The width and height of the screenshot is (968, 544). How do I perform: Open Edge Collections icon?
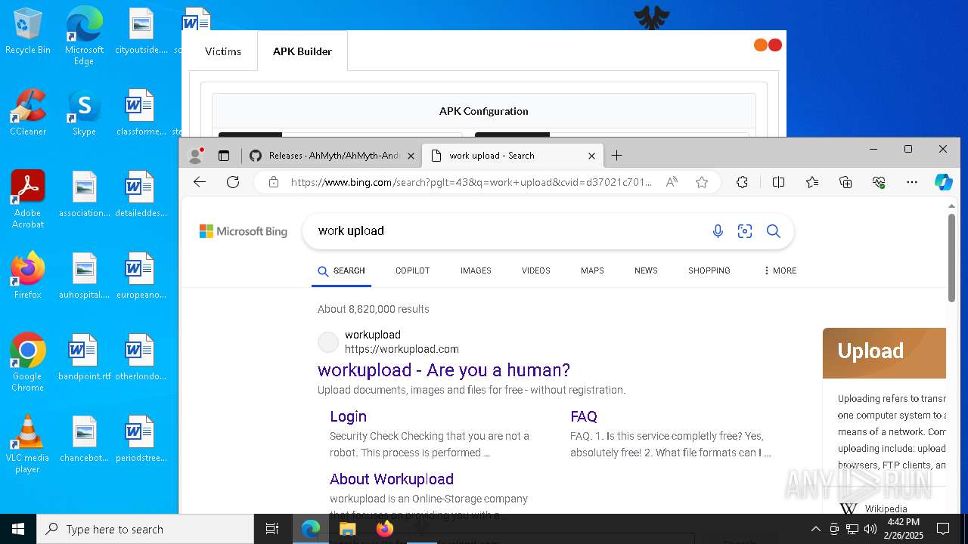(845, 182)
